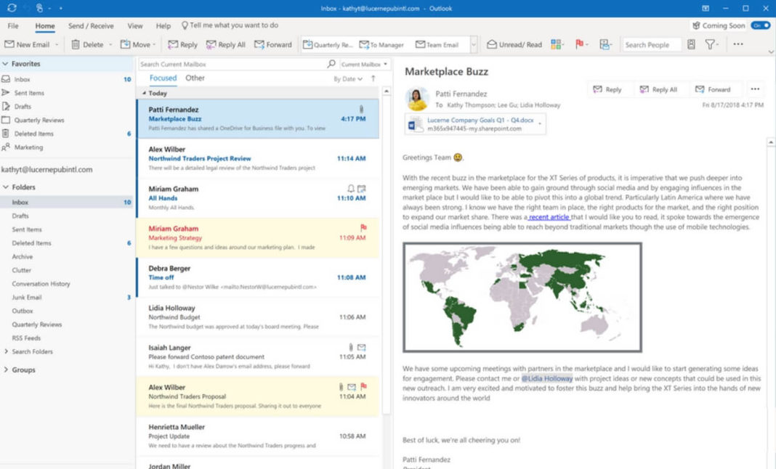
Task: Click the Filter Email icon
Action: point(708,44)
